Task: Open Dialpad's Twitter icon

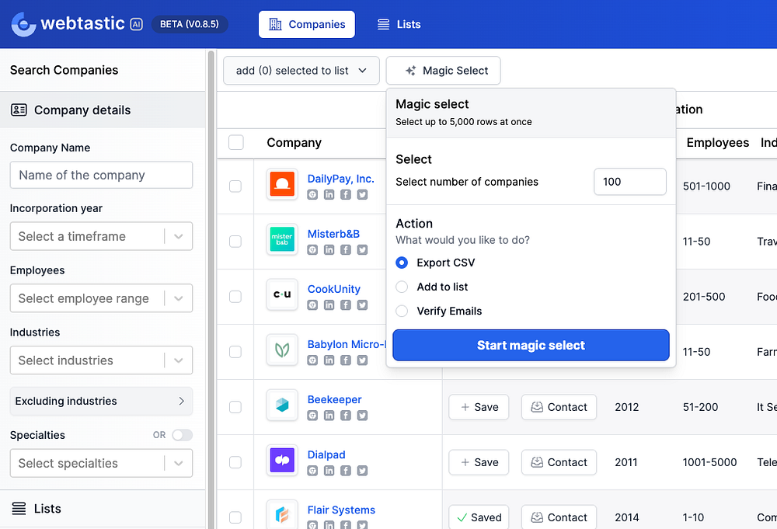Action: [363, 471]
